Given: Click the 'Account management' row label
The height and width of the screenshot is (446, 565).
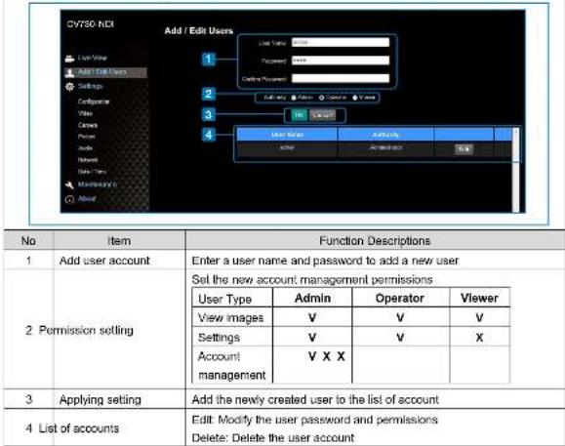Looking at the screenshot, I should pos(231,366).
